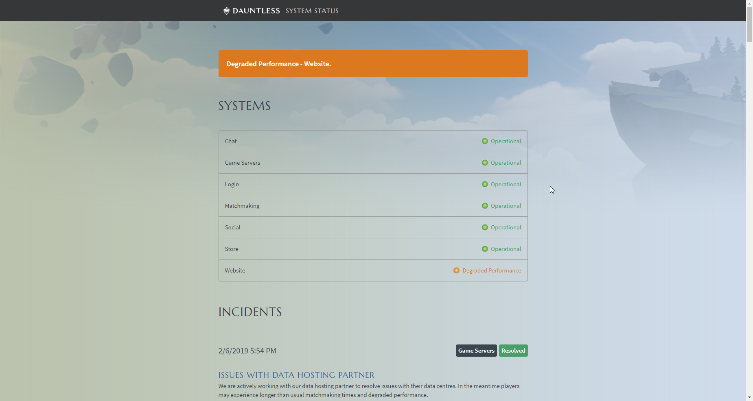Viewport: 753px width, 401px height.
Task: Open the DAUNTLESS wordmark link in header
Action: click(256, 11)
